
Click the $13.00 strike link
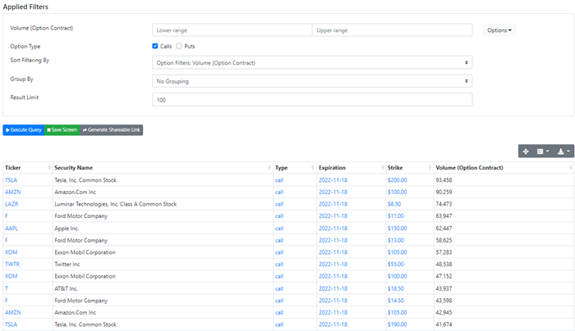(396, 240)
